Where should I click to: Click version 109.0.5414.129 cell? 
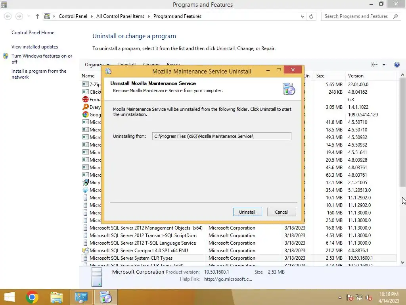(x=363, y=114)
